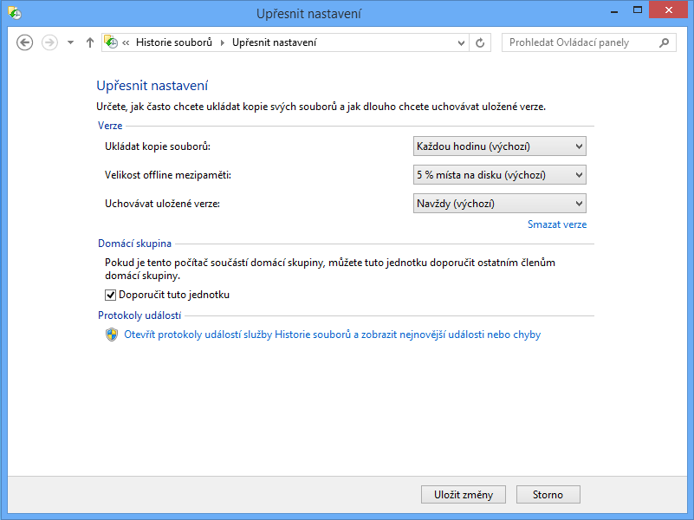Click the 'Smazat verze' link
This screenshot has height=520, width=694.
[556, 224]
